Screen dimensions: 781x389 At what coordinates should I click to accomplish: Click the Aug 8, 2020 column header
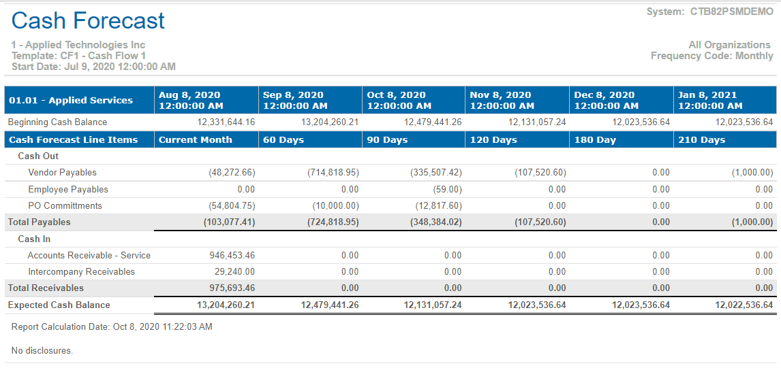189,100
